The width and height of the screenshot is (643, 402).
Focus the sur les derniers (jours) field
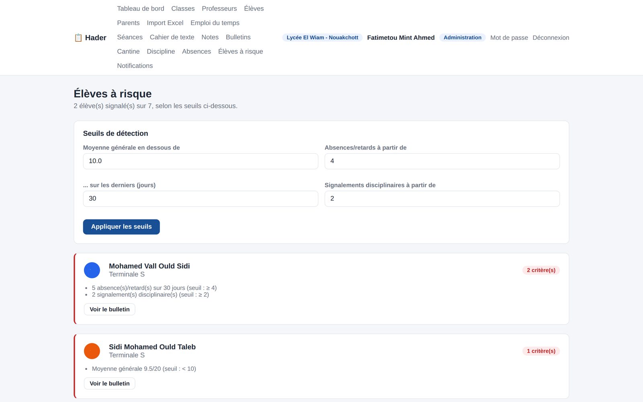pos(201,199)
